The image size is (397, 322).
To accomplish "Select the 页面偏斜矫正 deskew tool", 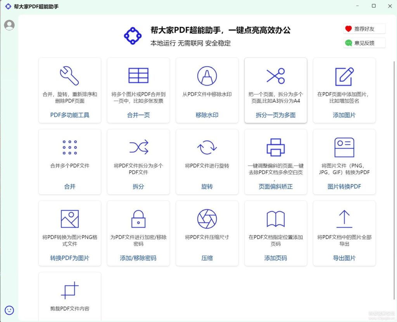I will tap(275, 161).
